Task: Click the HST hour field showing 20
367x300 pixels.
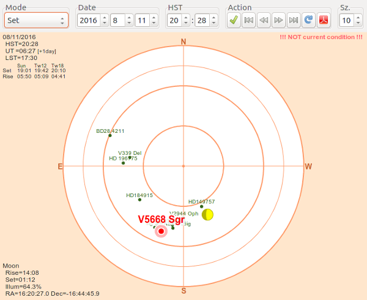Action: click(x=174, y=20)
